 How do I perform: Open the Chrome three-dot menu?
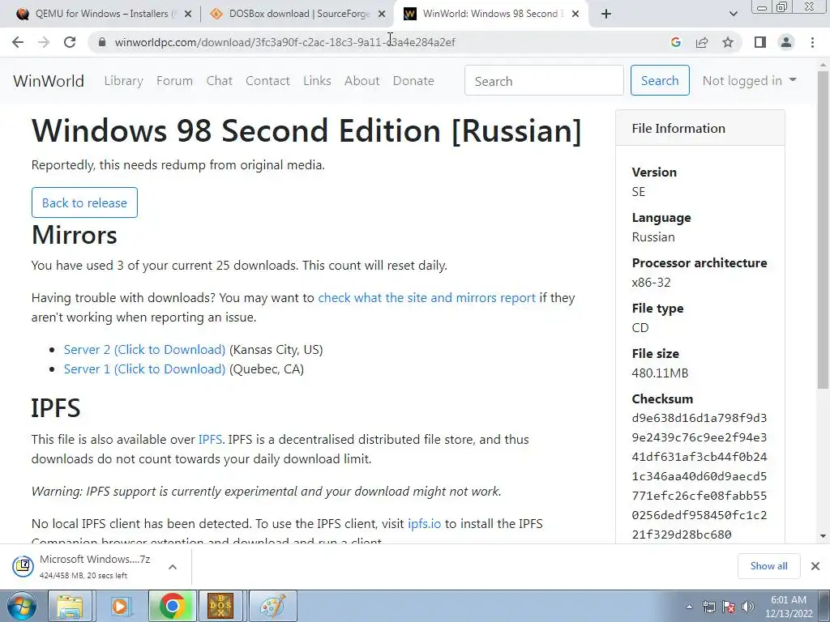(812, 42)
